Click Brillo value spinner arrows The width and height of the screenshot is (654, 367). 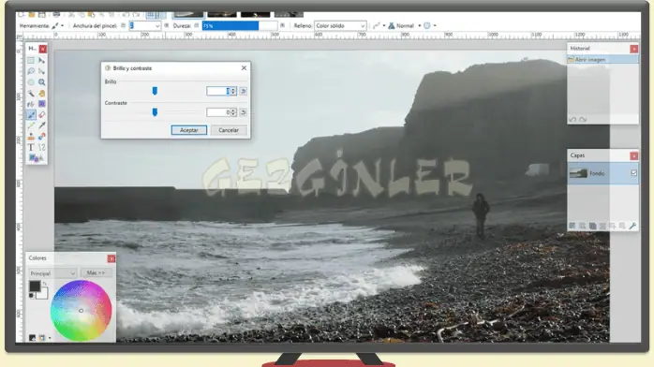233,91
